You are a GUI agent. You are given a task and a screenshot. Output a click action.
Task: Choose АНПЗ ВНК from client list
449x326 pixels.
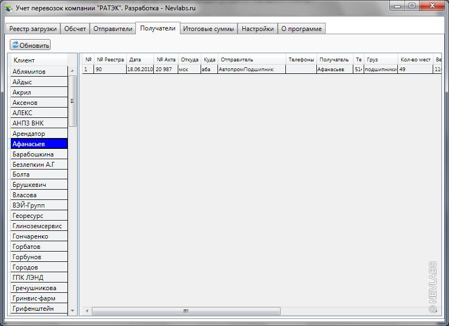[x=39, y=123]
